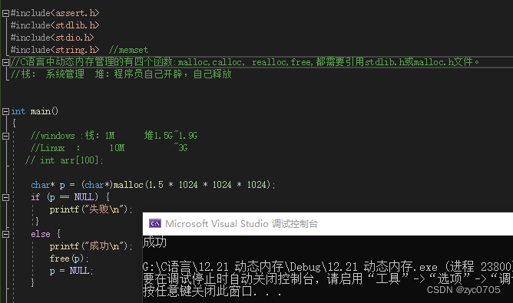Click the malloc call line
The image size is (513, 303).
click(153, 185)
